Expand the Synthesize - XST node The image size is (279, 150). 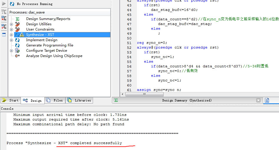pyautogui.click(x=11, y=35)
